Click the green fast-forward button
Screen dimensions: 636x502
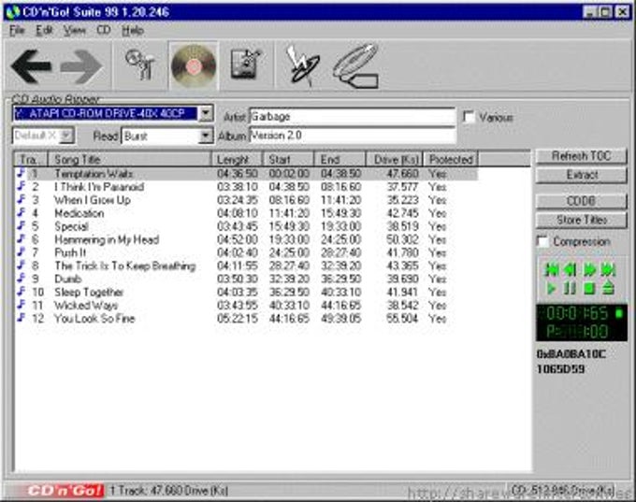coord(589,269)
